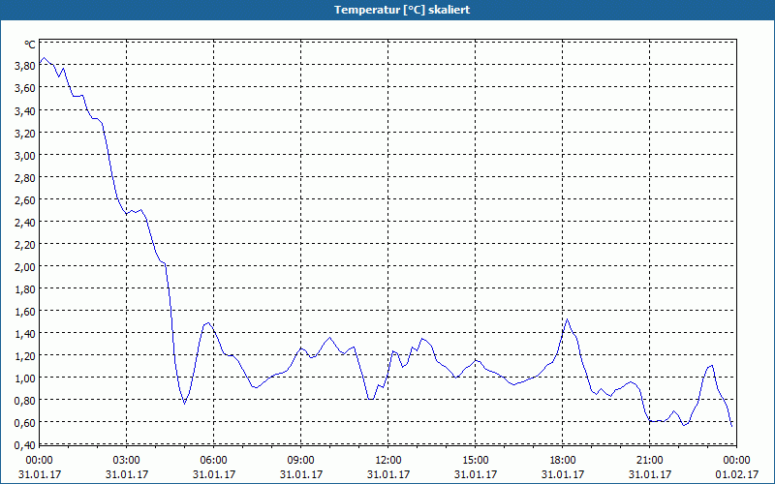Screen dimensions: 775x484
Task: Choose the 18:00 time axis label
Action: coord(563,460)
